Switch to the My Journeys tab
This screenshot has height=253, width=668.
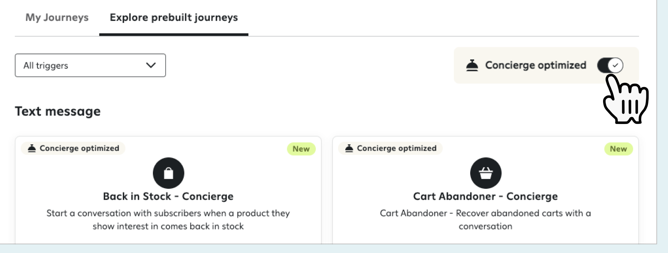[x=57, y=17]
